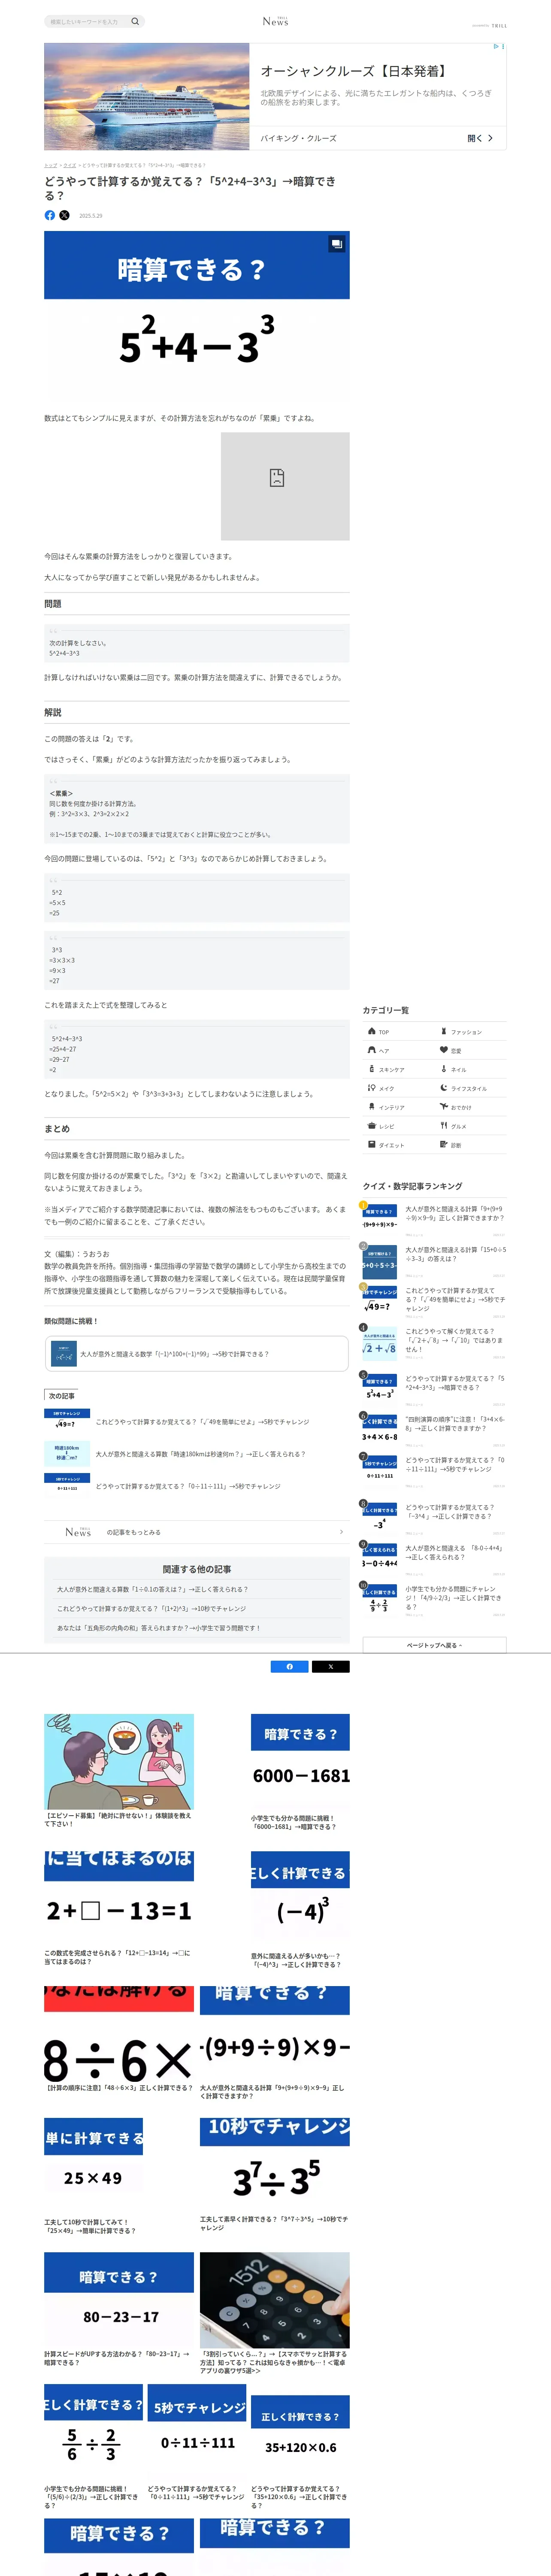Screen dimensions: 551x2576
Task: Click the slideshow icon on main image
Action: pos(337,243)
